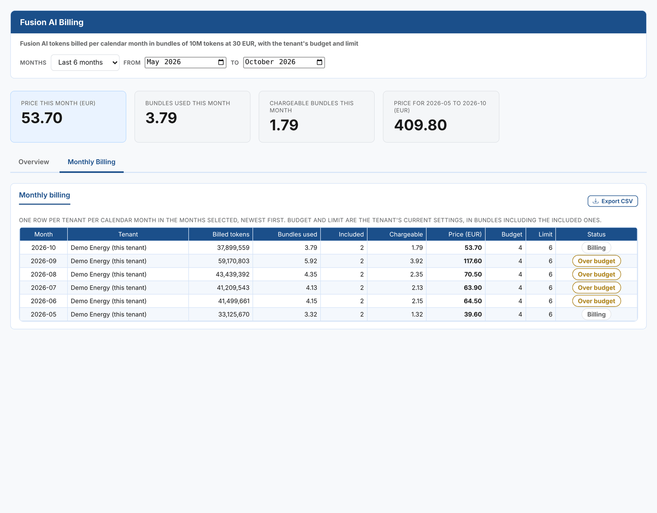Click the billed tokens value 33,125,670
Viewport: 657px width, 513px height.
tap(234, 314)
